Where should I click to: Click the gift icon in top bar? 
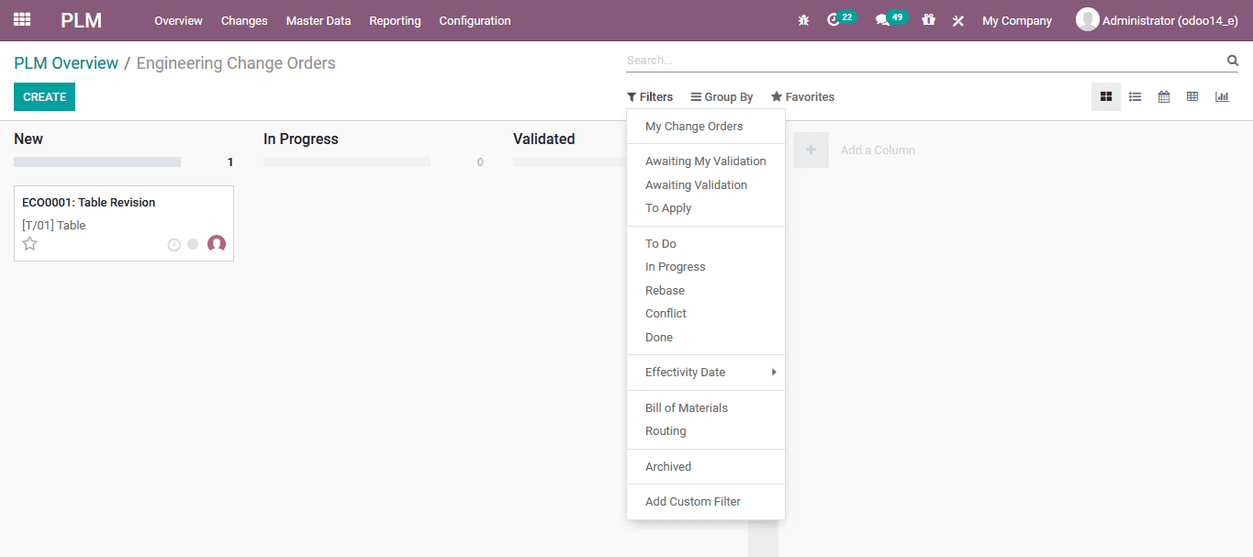928,20
